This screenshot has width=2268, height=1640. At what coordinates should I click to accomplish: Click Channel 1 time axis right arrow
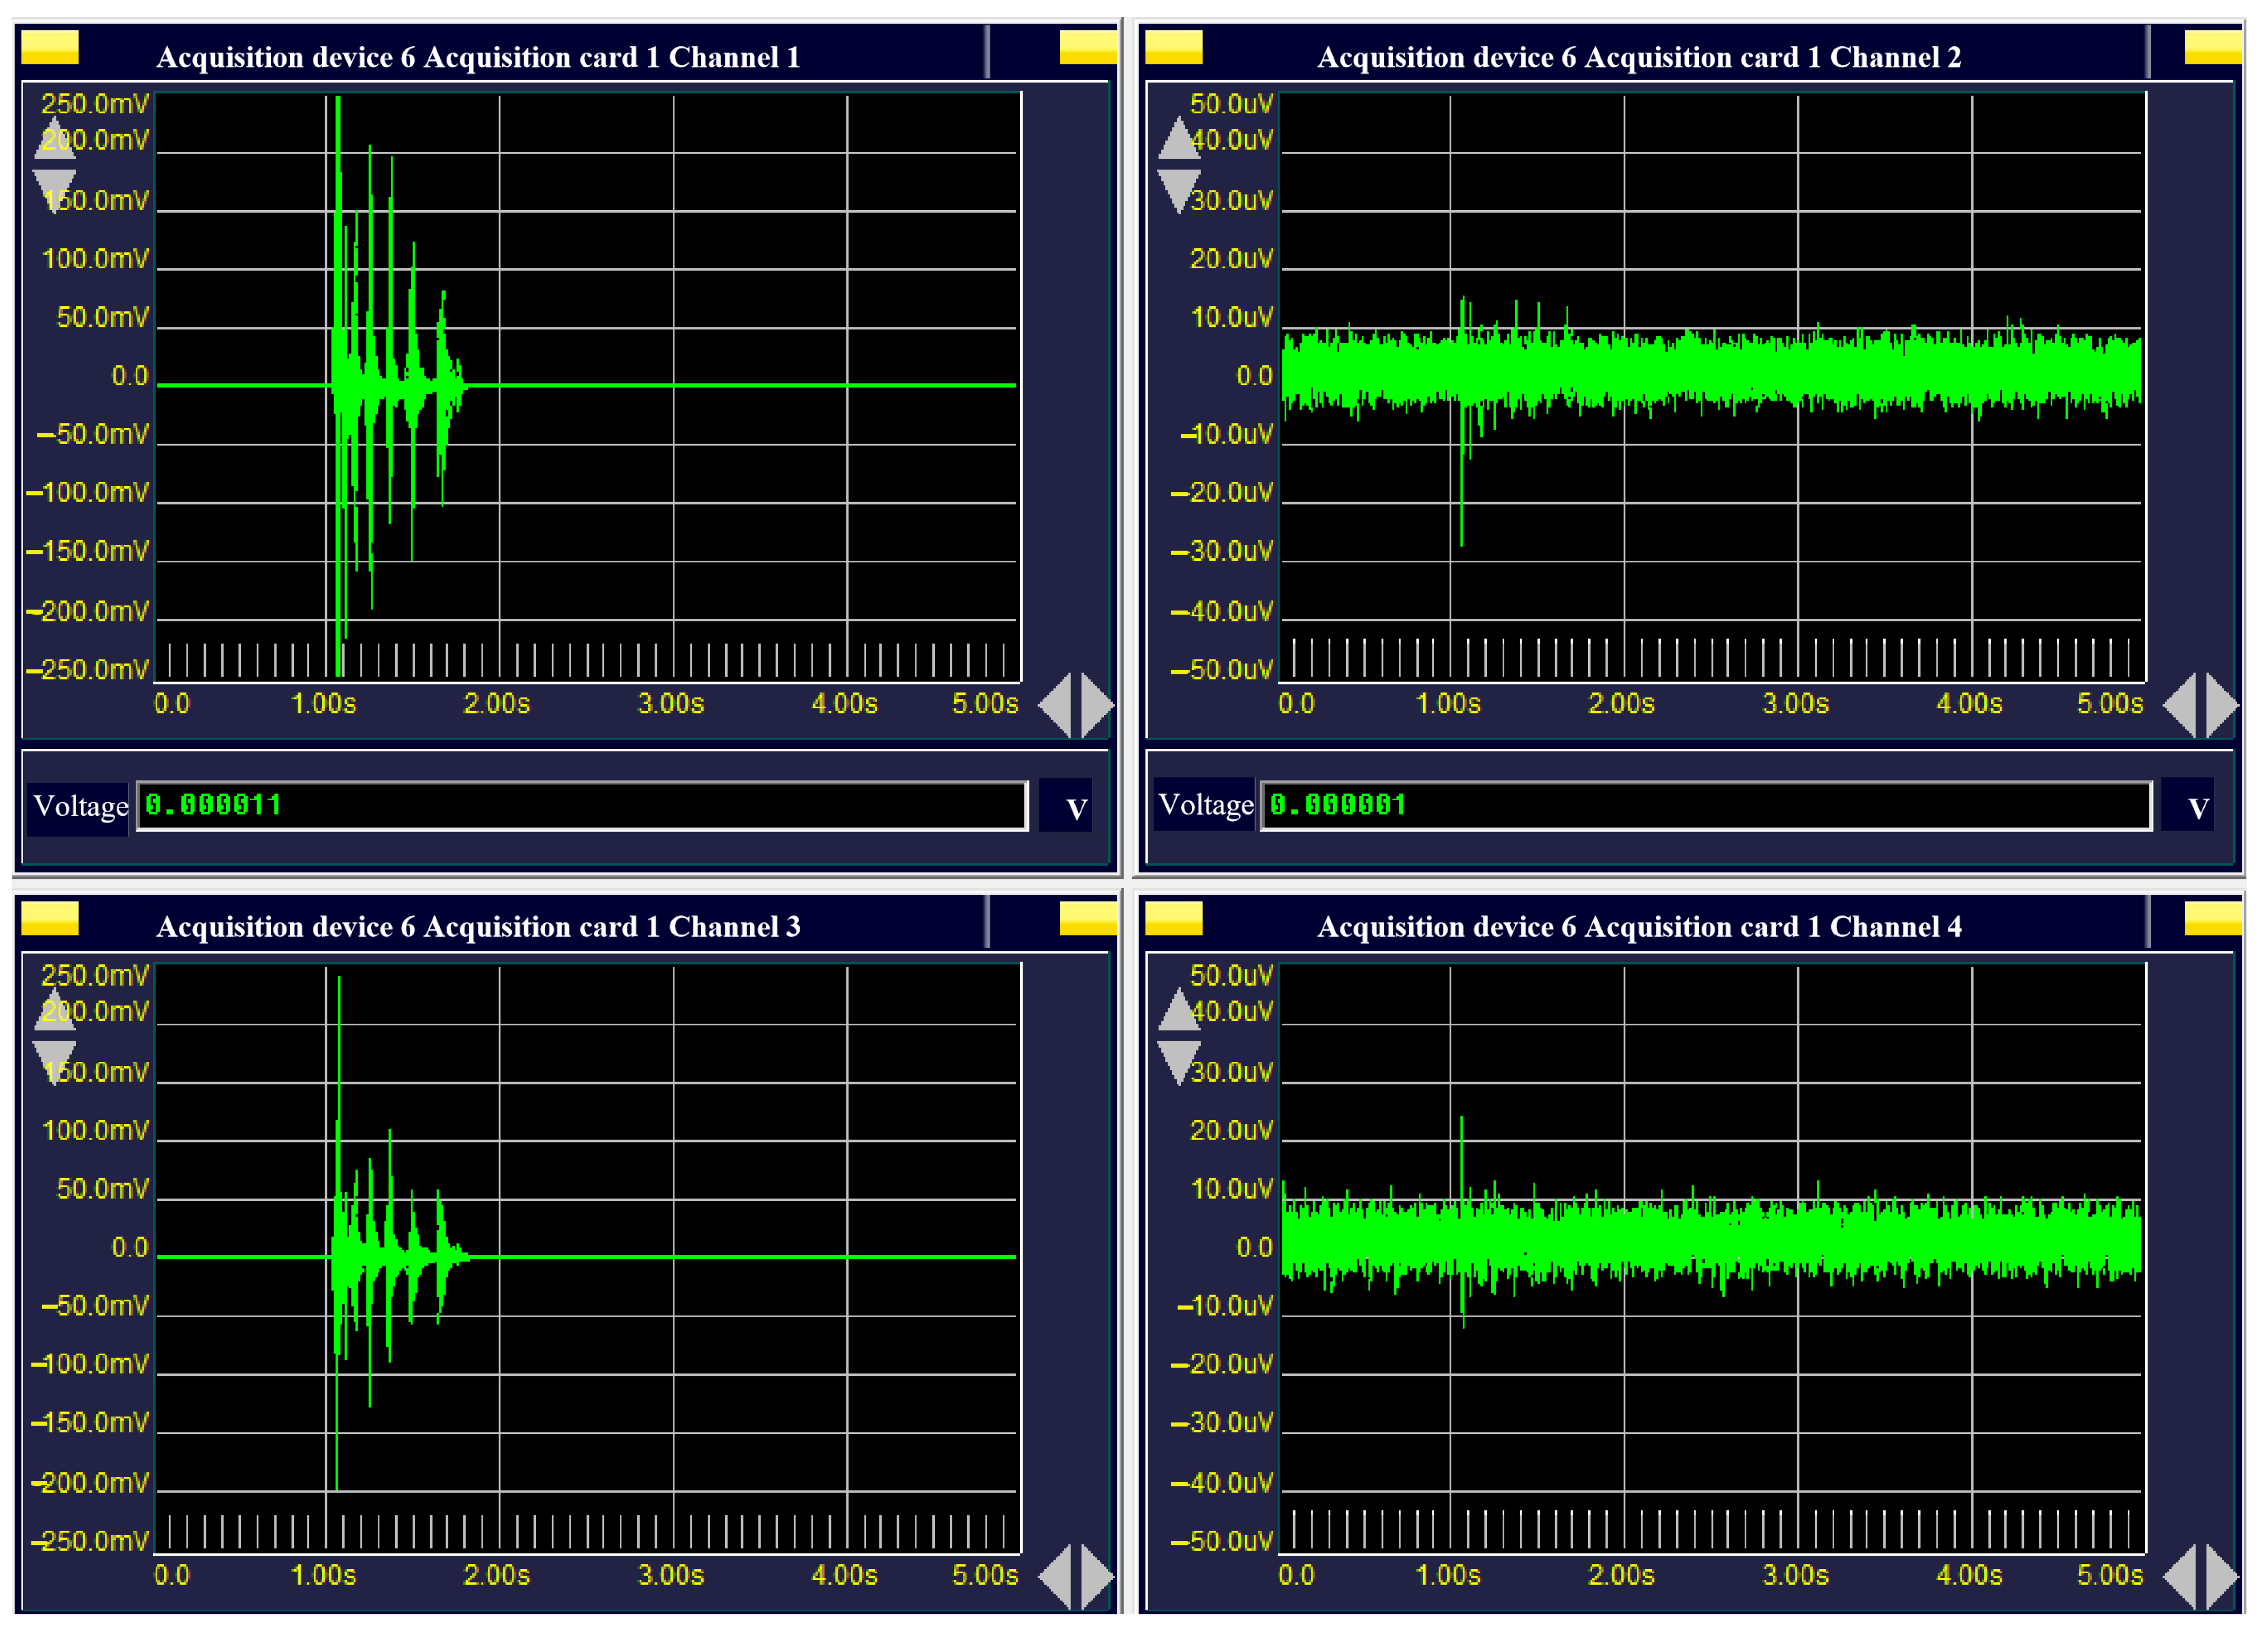pos(1097,705)
